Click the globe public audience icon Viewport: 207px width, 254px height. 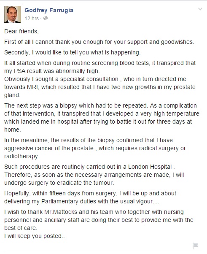[x=46, y=18]
